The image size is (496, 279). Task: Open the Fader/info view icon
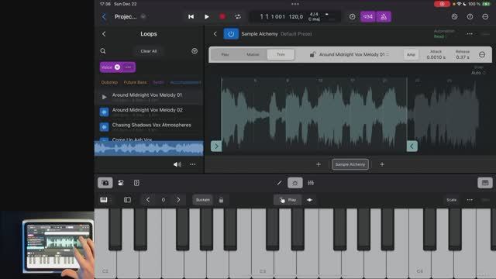click(x=136, y=183)
